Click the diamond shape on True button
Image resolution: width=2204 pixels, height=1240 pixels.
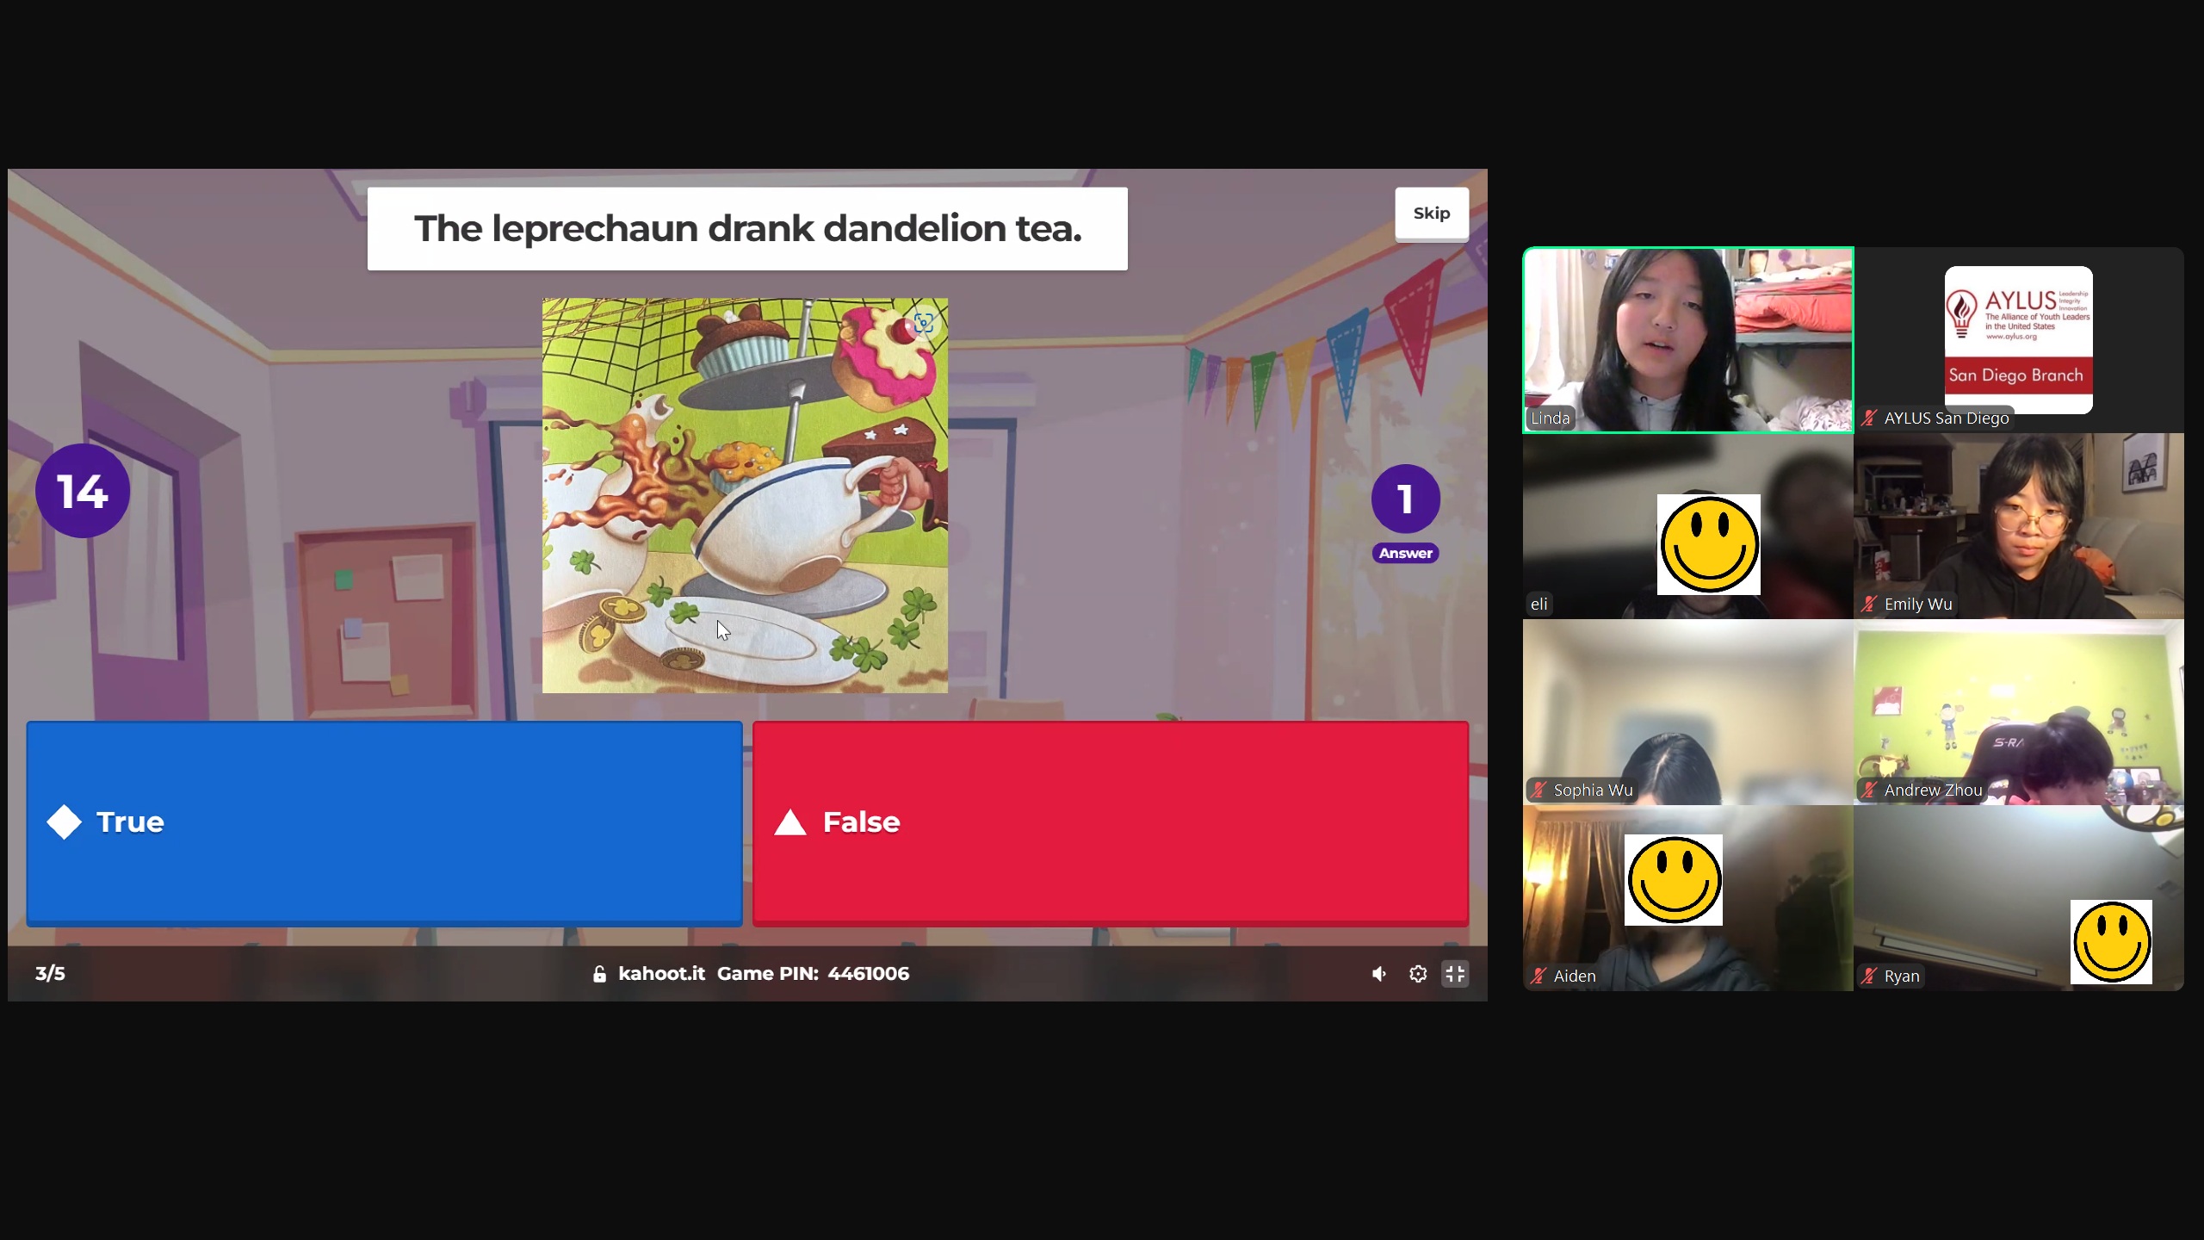coord(64,822)
